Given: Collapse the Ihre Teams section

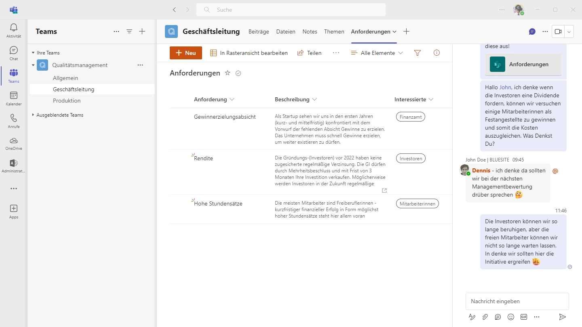Looking at the screenshot, I should [x=33, y=53].
